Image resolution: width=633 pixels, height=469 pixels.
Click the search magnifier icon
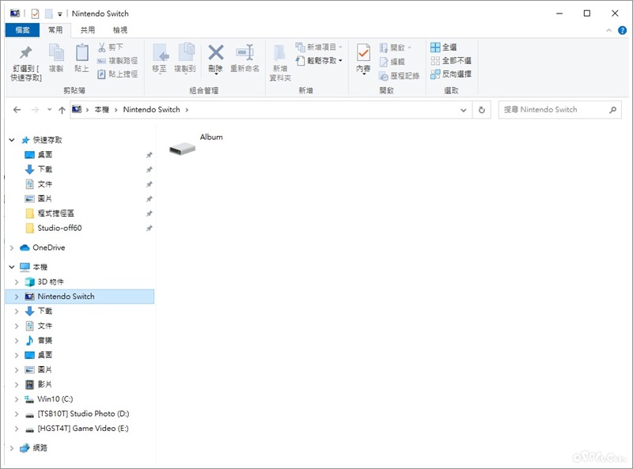[x=612, y=110]
